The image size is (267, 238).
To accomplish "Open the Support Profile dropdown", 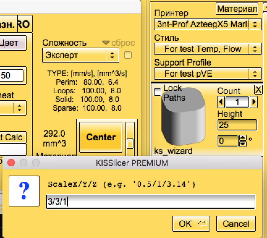I will tap(207, 74).
